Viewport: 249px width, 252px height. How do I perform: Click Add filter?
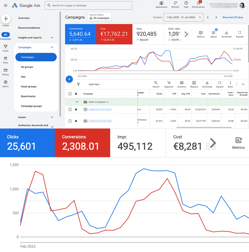[x=94, y=84]
